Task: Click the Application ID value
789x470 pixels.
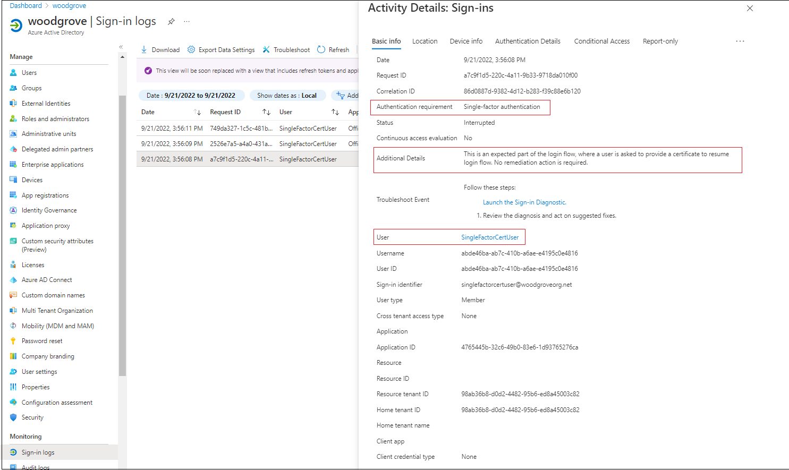Action: 520,347
